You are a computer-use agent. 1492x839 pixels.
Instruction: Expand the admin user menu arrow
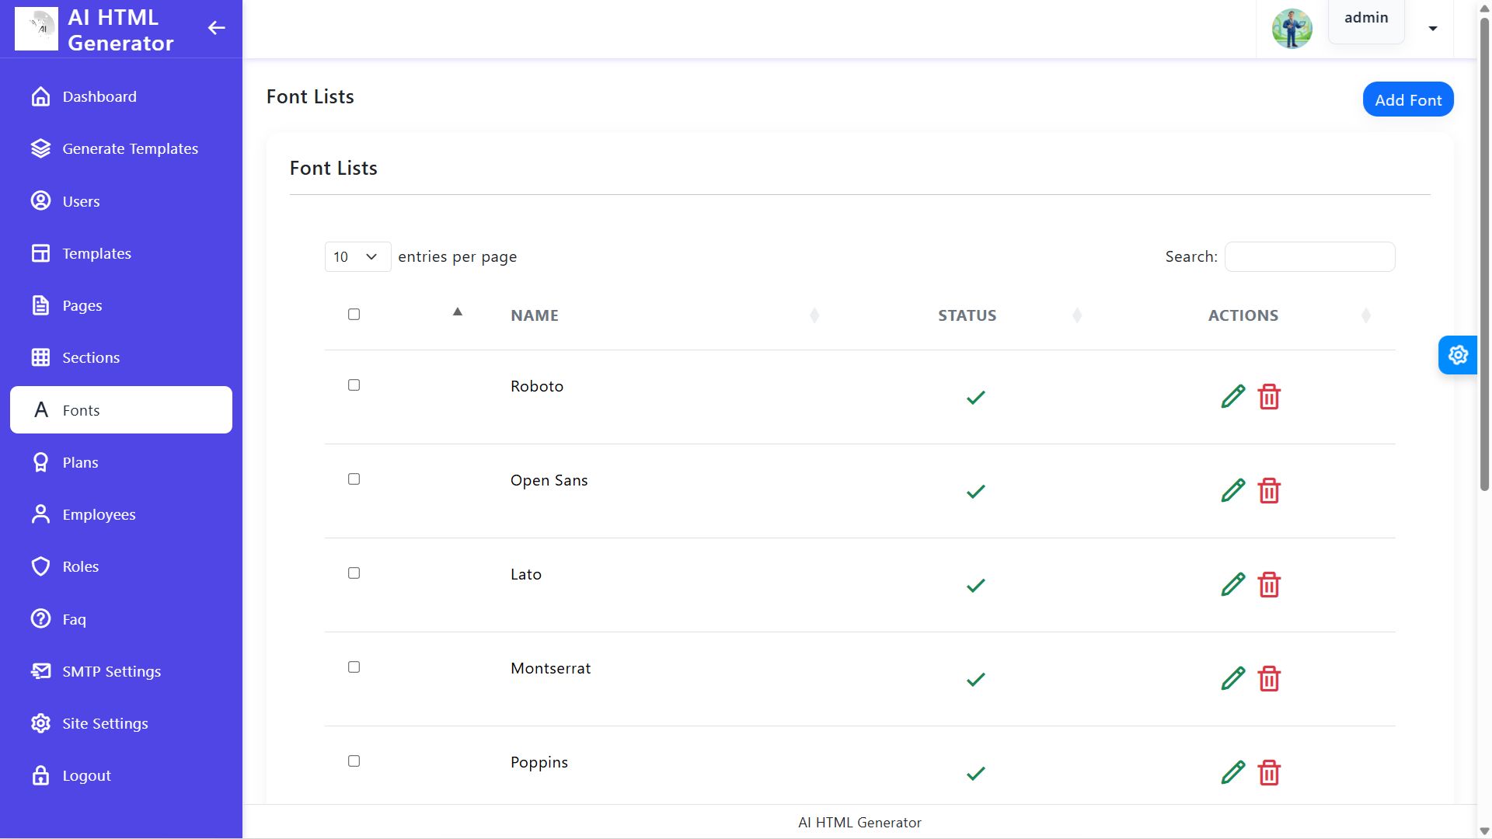(x=1432, y=29)
